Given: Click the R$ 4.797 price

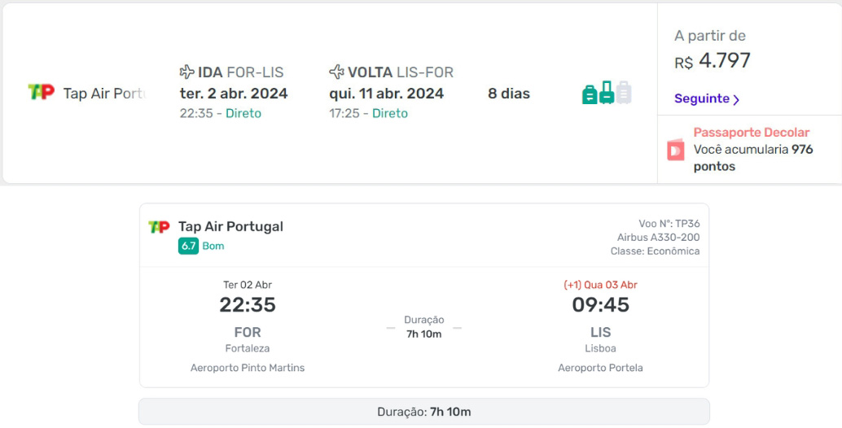Looking at the screenshot, I should click(713, 60).
